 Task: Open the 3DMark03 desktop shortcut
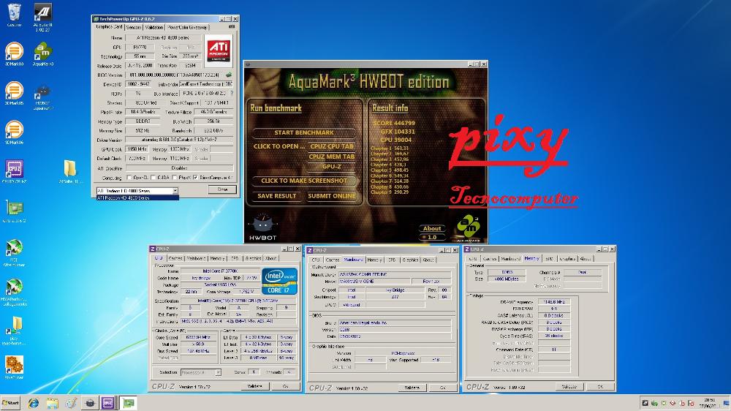coord(14,53)
